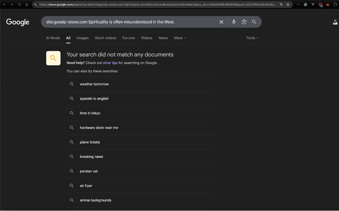The height and width of the screenshot is (211, 339).
Task: Switch to the News tab
Action: click(163, 38)
